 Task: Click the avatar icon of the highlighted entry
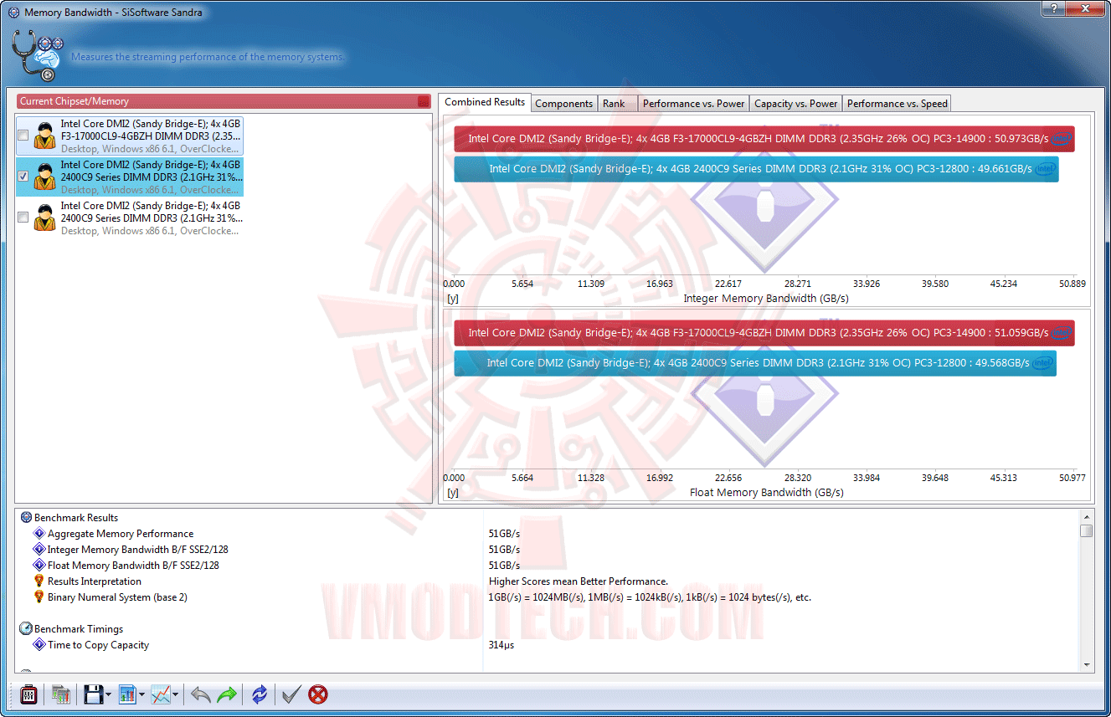tap(44, 177)
